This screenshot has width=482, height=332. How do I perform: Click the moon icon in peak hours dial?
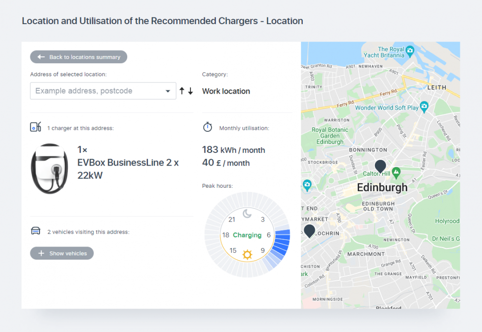pyautogui.click(x=247, y=214)
